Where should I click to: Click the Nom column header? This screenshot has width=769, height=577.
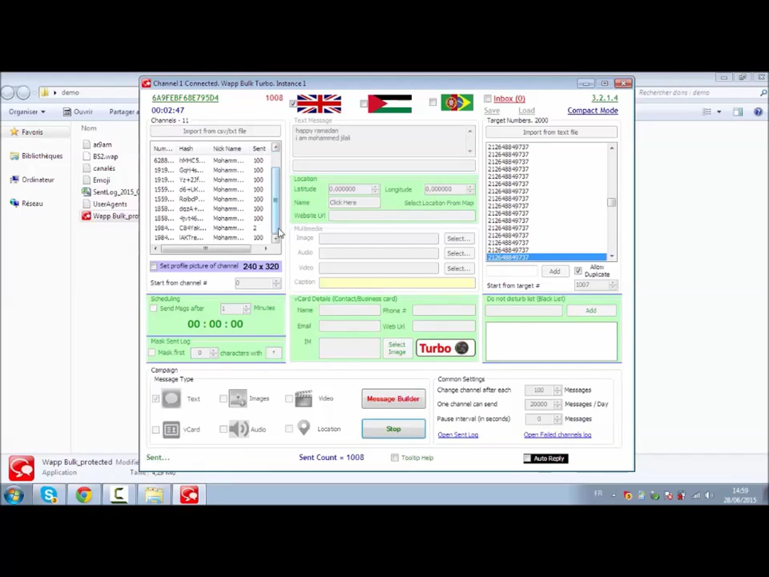pos(89,128)
